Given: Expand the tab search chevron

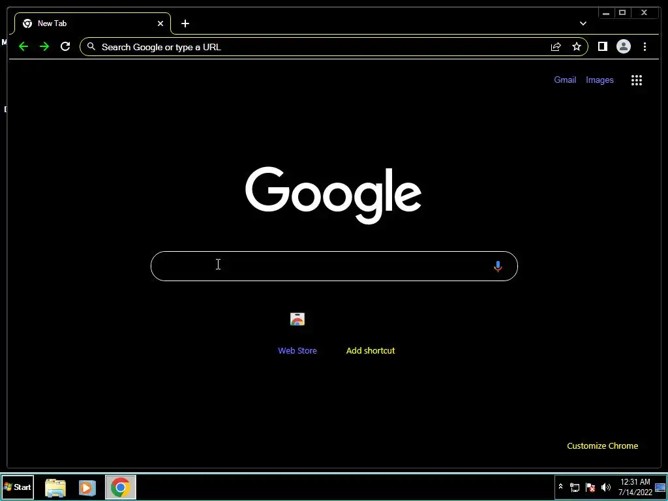Looking at the screenshot, I should pos(583,23).
